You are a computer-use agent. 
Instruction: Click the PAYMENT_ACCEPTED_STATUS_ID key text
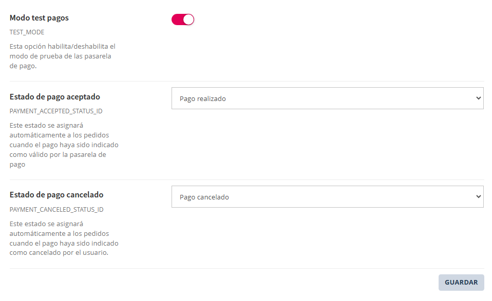(56, 111)
